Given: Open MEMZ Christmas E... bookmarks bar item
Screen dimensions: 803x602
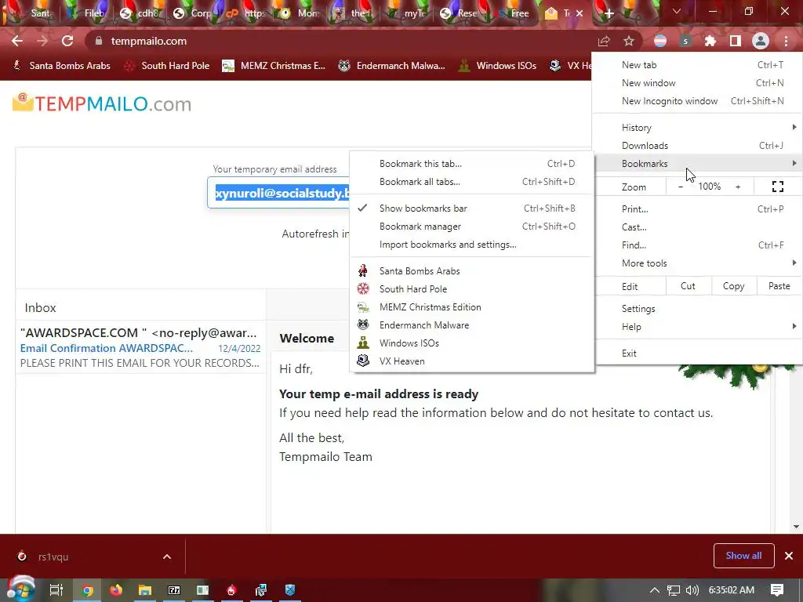Looking at the screenshot, I should (x=274, y=66).
